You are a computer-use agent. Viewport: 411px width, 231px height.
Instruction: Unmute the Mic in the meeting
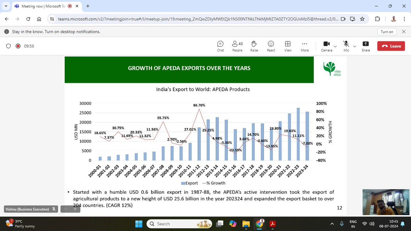[346, 46]
